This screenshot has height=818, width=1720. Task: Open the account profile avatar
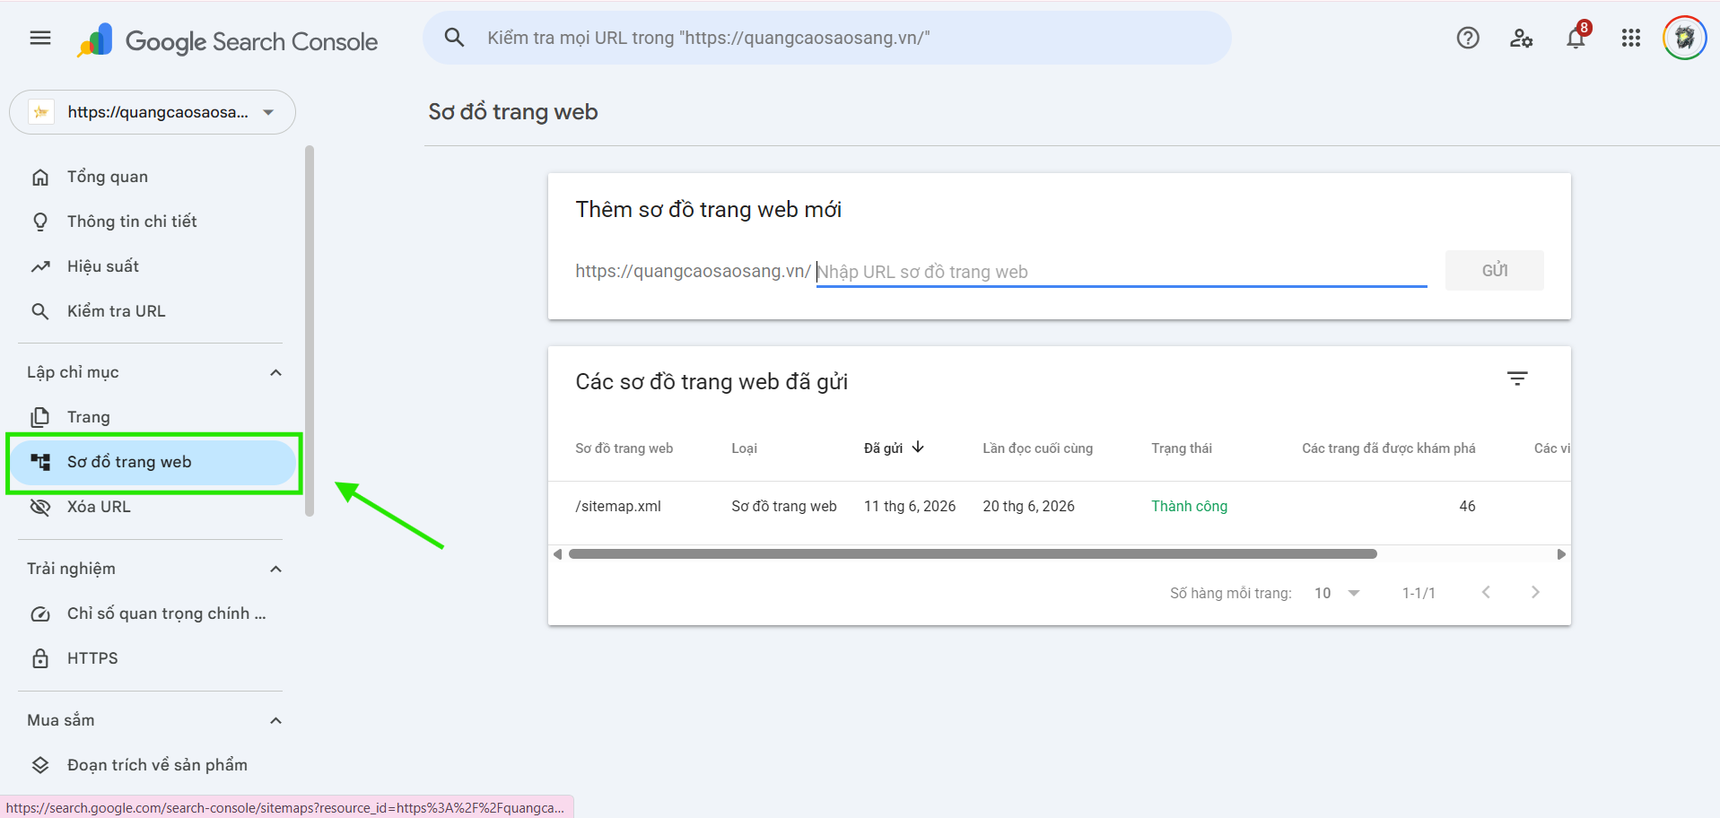[x=1685, y=38]
